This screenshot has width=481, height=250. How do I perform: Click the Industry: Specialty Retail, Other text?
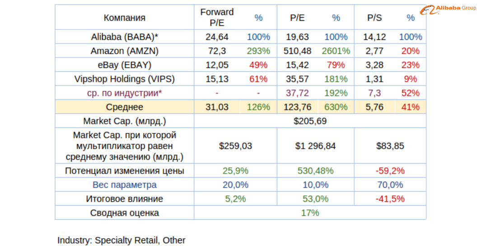(x=121, y=240)
